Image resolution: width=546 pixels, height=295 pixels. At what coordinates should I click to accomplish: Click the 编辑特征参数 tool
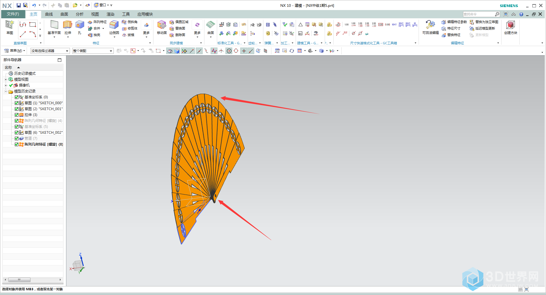pos(454,22)
